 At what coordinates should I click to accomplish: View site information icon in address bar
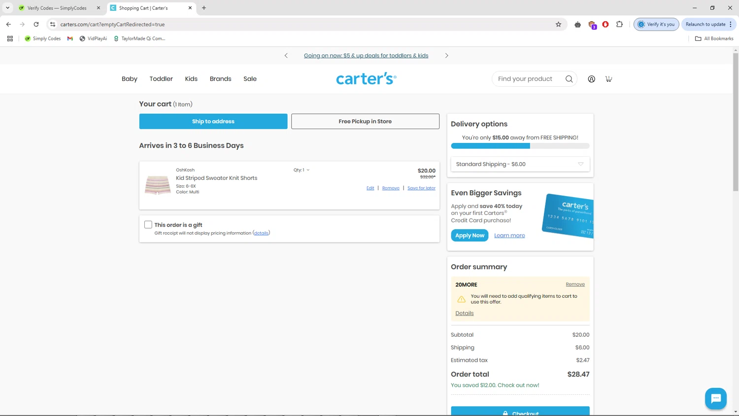pos(53,24)
